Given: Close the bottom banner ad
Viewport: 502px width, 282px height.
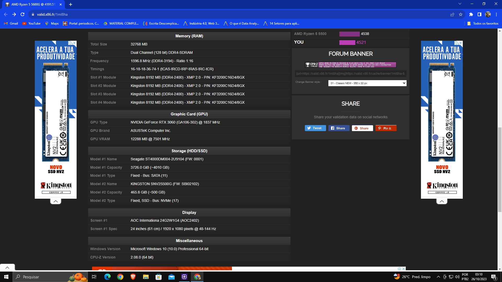Looking at the screenshot, I should 404,269.
